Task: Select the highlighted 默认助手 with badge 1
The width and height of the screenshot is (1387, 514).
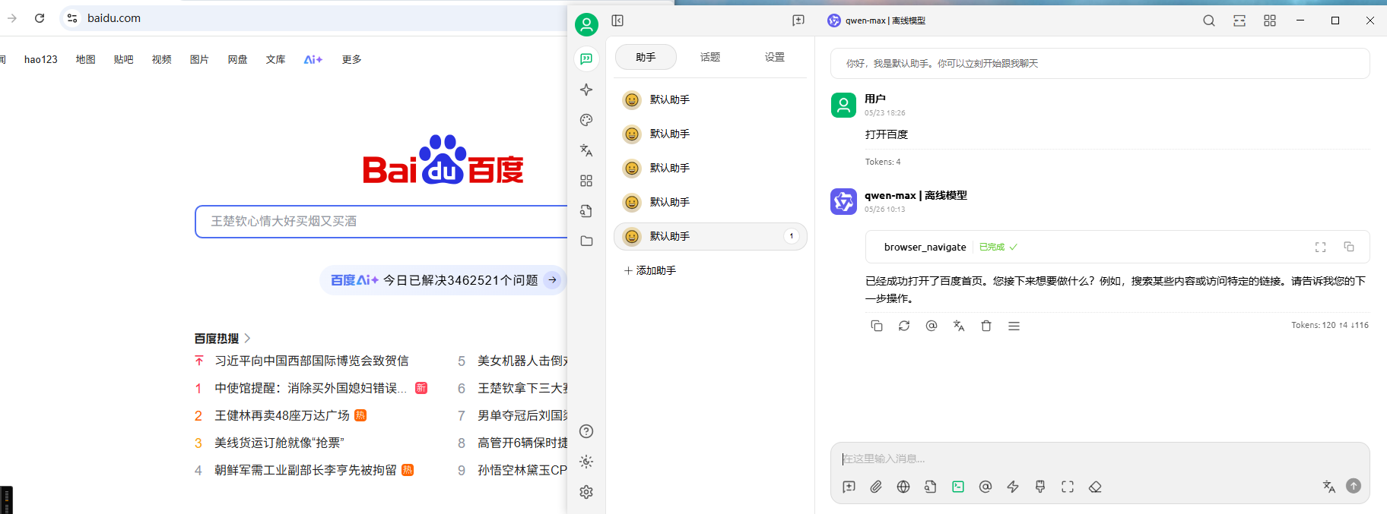Action: point(710,236)
